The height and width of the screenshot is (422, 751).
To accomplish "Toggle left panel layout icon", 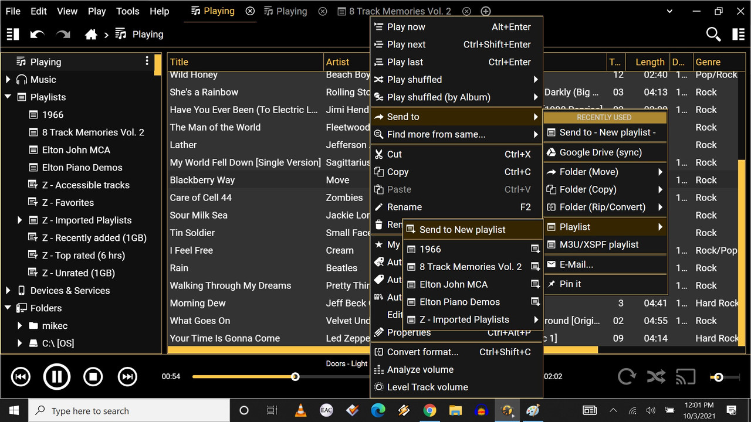I will pyautogui.click(x=13, y=35).
